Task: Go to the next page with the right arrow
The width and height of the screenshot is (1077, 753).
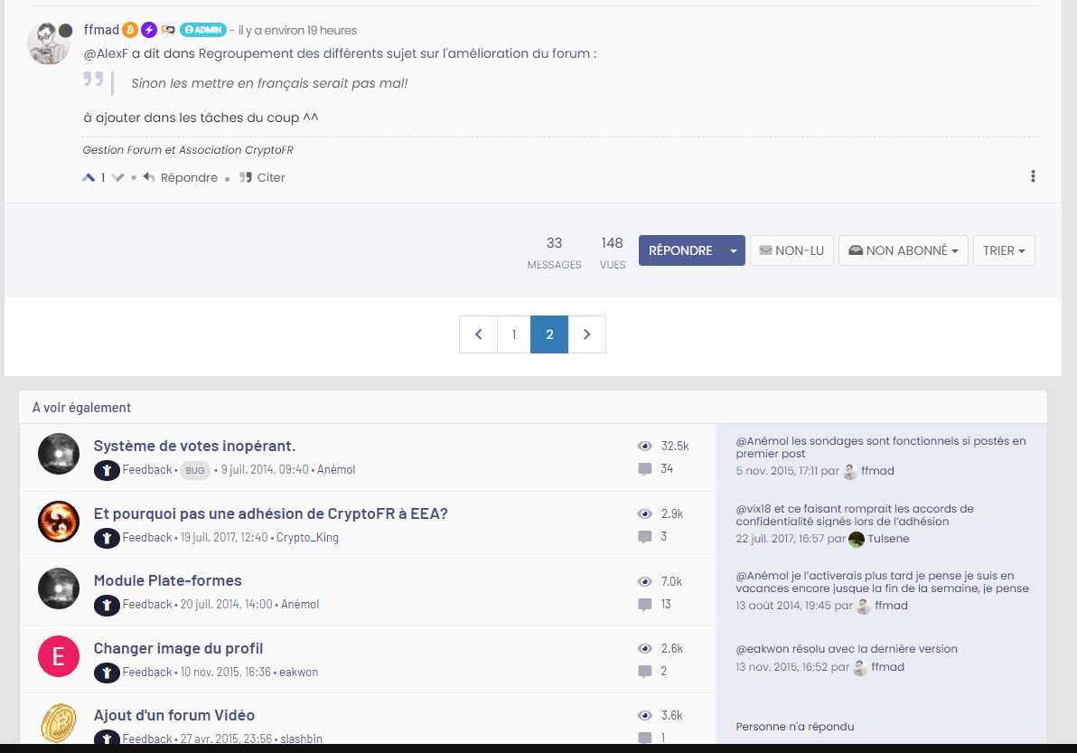Action: pyautogui.click(x=586, y=334)
